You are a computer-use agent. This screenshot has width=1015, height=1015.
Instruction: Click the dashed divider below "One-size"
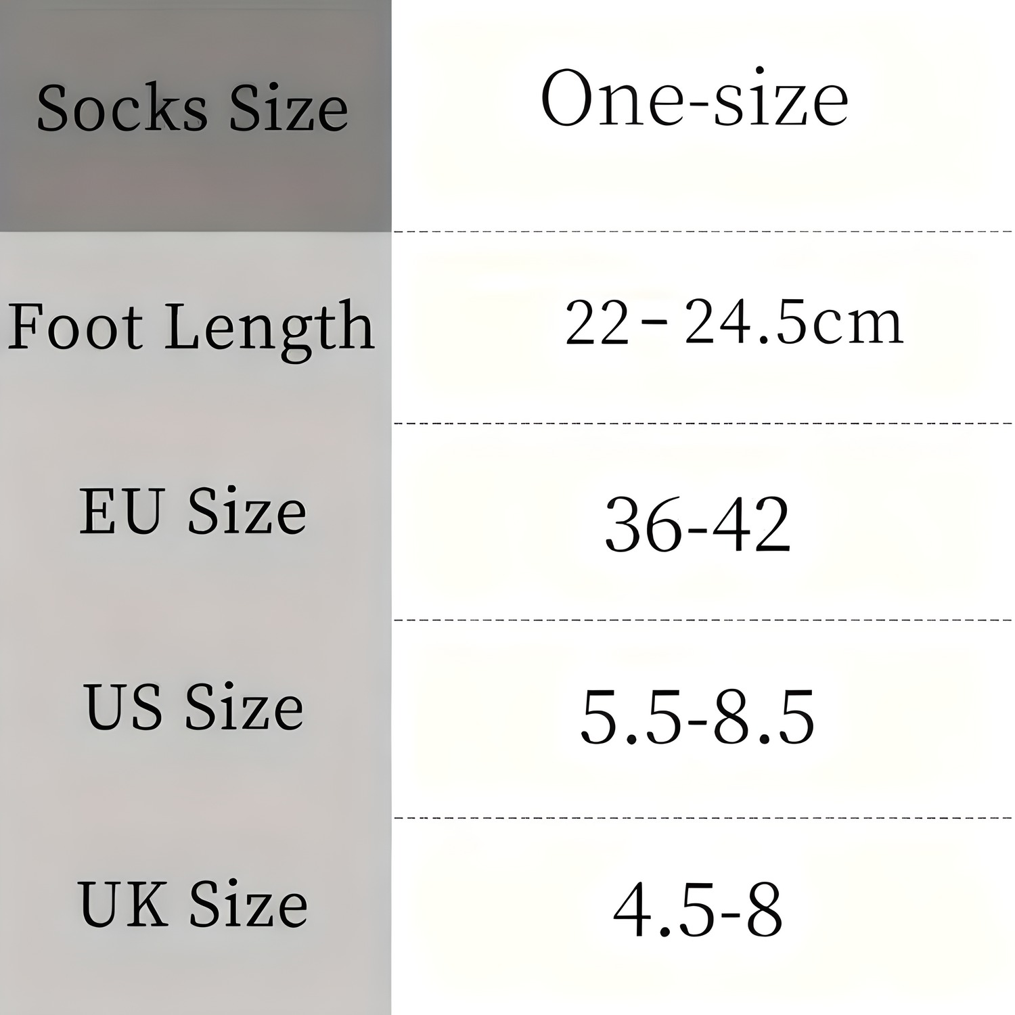point(702,231)
